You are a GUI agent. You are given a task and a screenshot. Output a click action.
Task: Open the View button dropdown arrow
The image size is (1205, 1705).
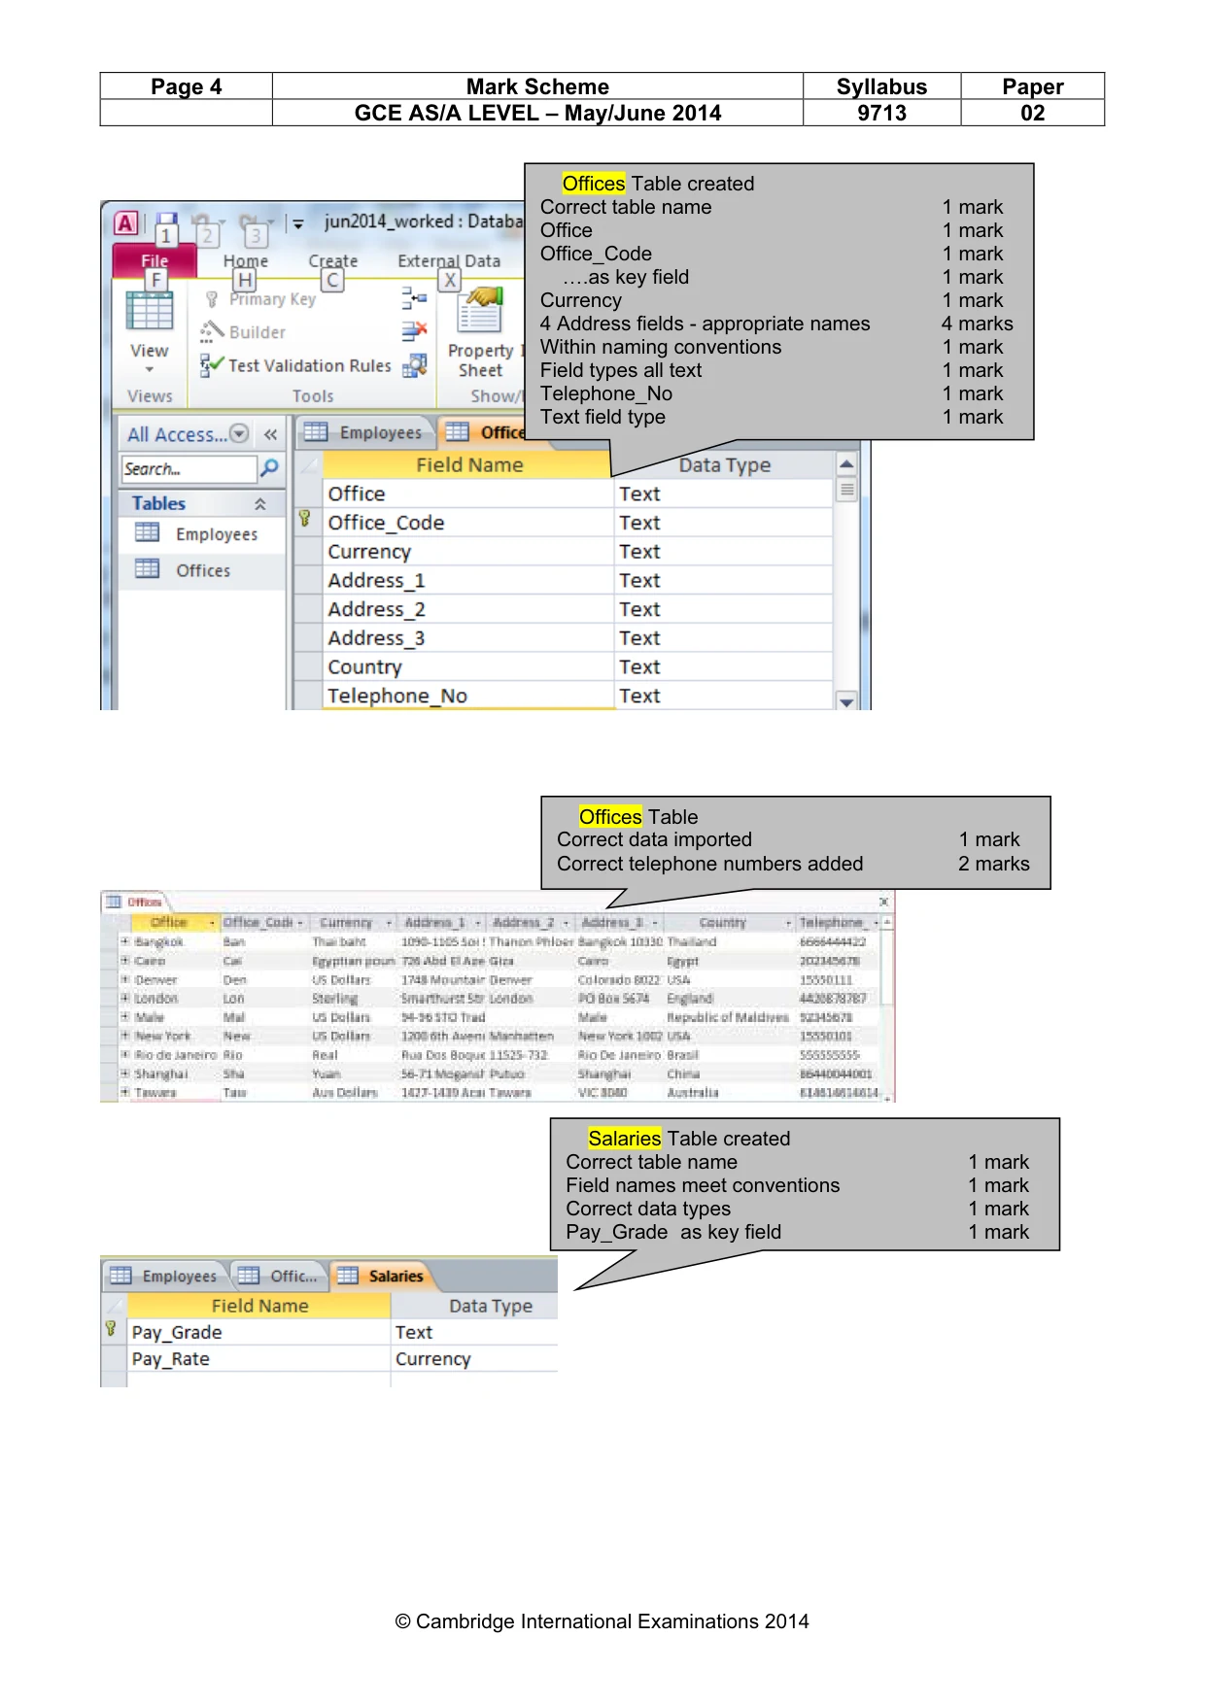[x=150, y=369]
